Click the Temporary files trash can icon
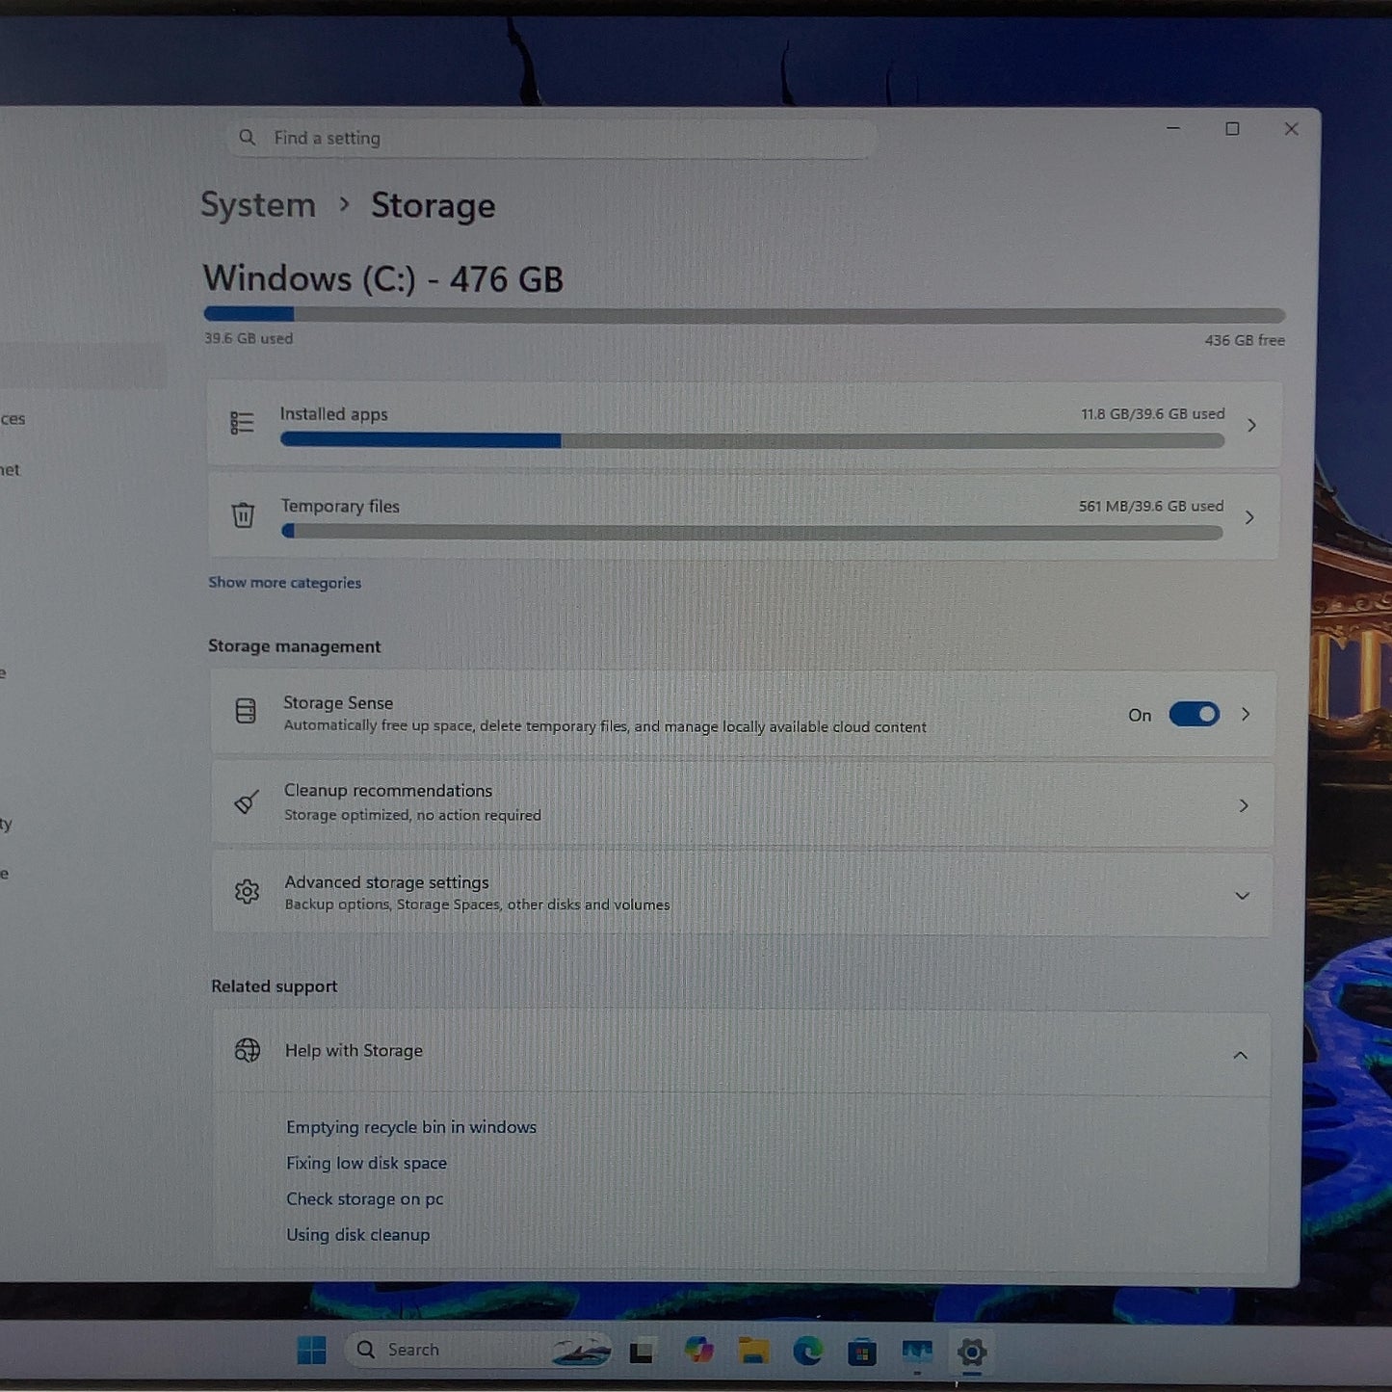 click(243, 515)
